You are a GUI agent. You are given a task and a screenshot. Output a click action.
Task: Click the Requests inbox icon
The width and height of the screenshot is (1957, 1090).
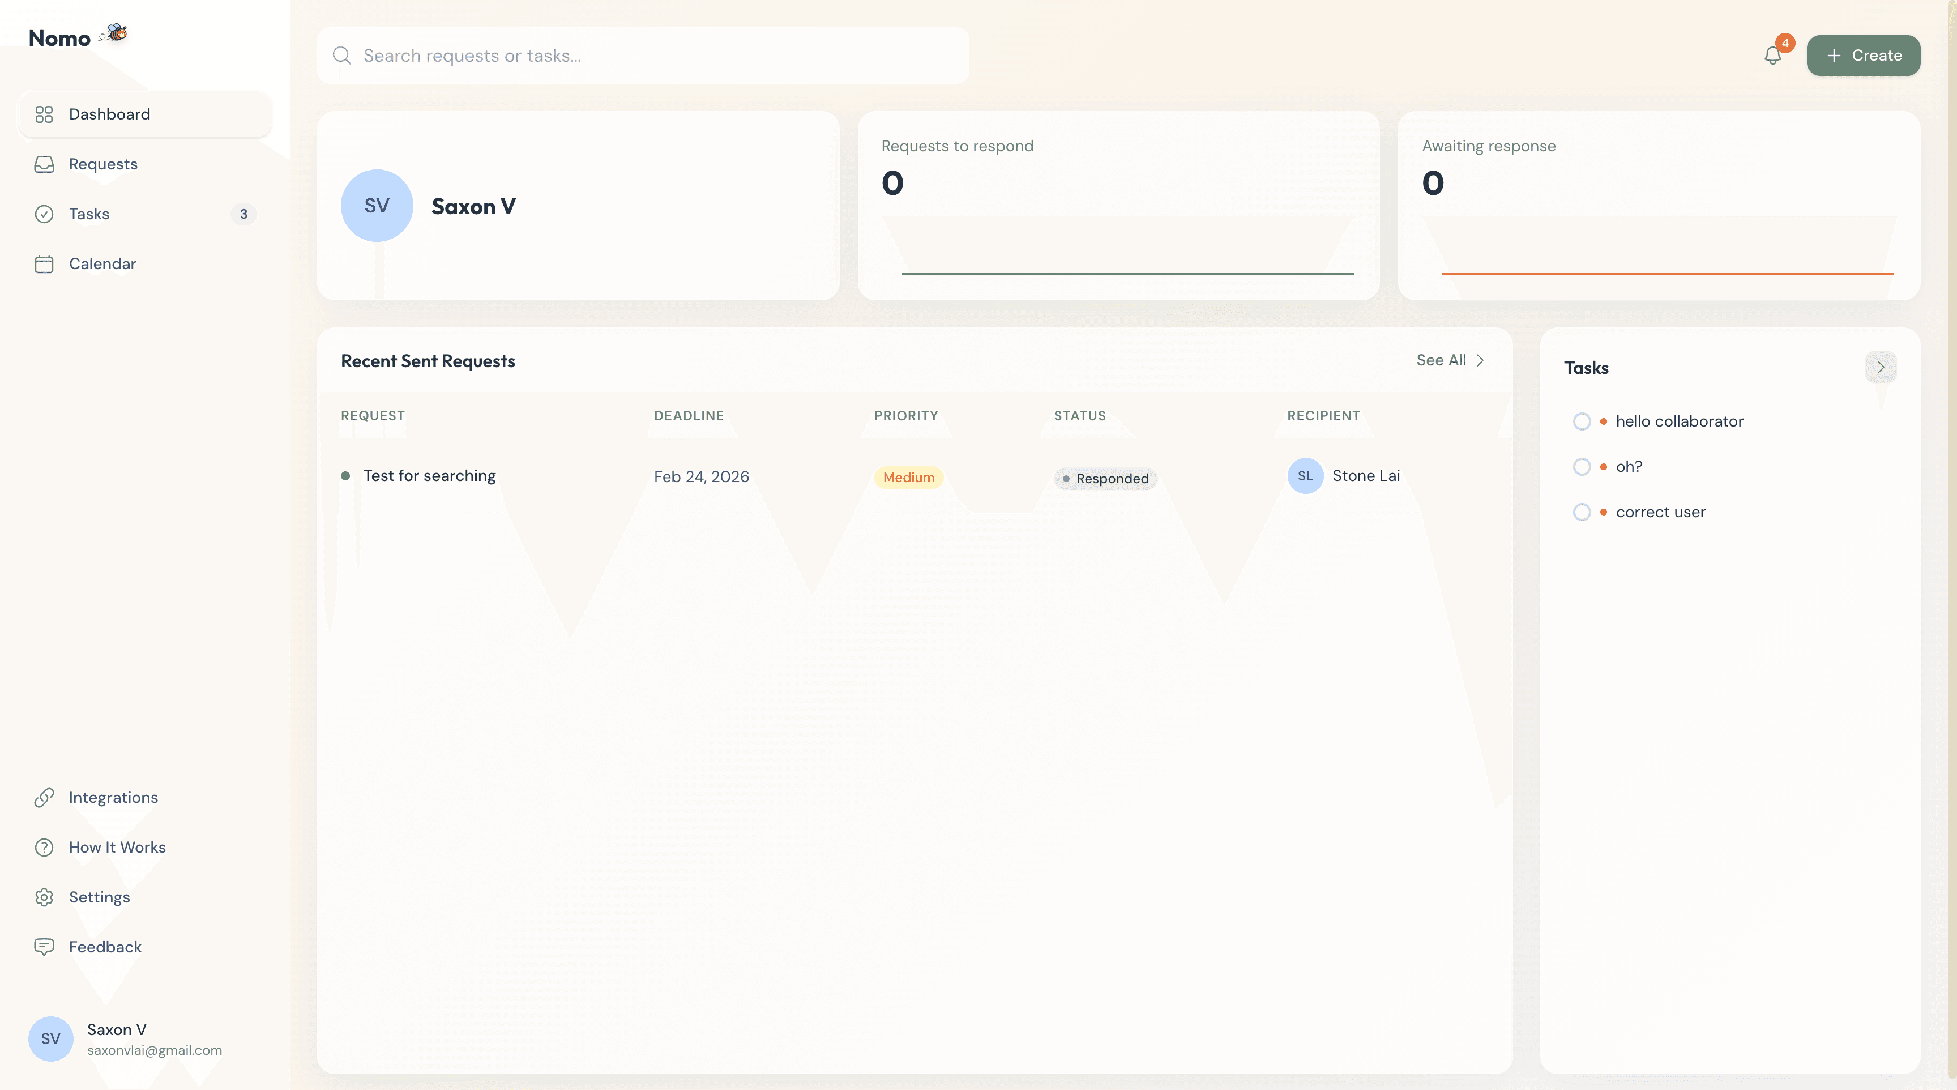44,164
